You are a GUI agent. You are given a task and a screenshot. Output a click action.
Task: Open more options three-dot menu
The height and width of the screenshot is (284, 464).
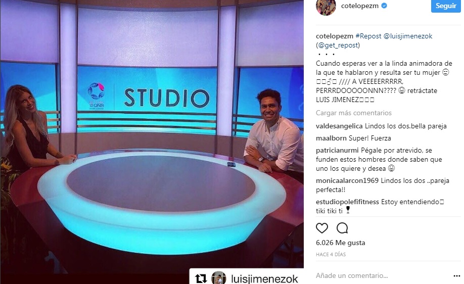(456, 276)
